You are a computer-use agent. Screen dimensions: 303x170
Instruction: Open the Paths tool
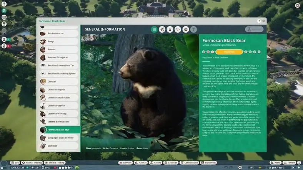click(275, 163)
